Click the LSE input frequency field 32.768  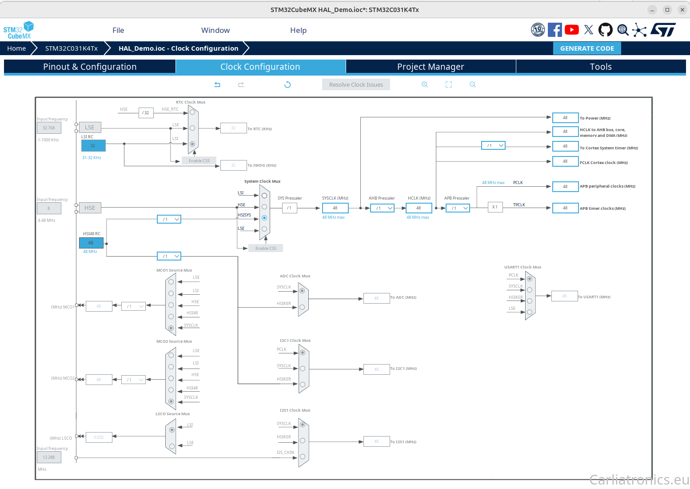click(x=49, y=128)
